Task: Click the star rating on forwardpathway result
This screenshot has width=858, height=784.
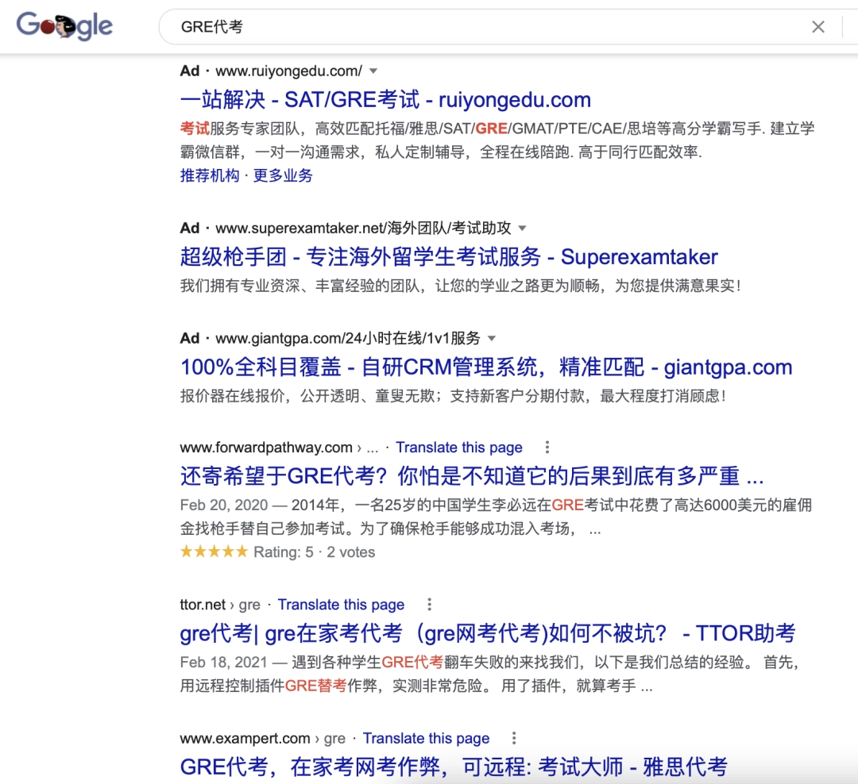Action: [x=214, y=551]
